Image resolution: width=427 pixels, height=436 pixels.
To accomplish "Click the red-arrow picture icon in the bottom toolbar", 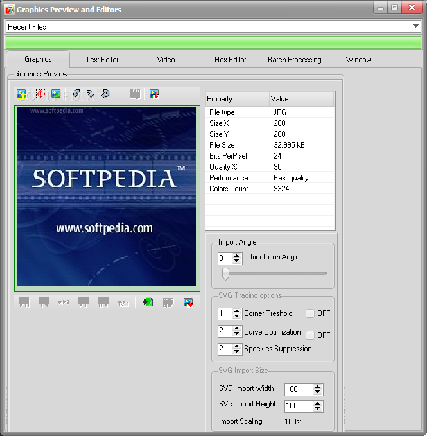I will [188, 302].
